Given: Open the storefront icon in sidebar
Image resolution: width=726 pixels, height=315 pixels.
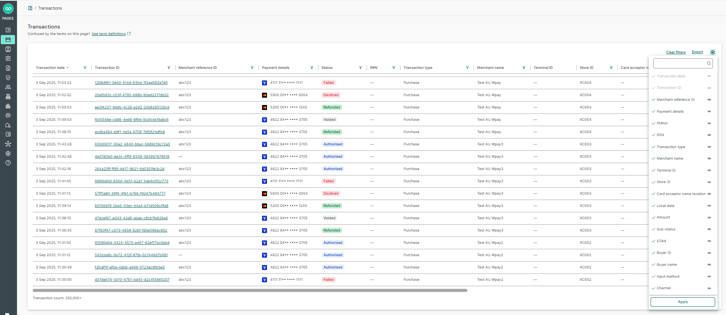Looking at the screenshot, I should click(x=8, y=115).
